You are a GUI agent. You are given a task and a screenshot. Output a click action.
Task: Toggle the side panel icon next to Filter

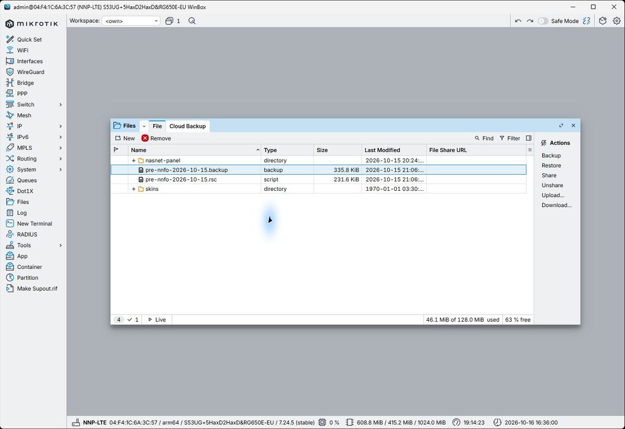tap(529, 138)
